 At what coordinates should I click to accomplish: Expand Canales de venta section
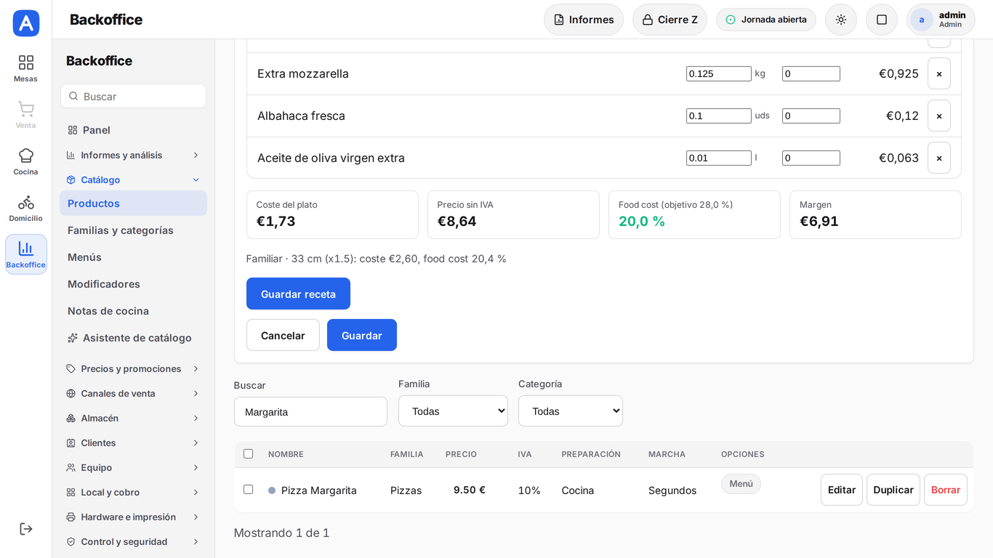(x=133, y=393)
